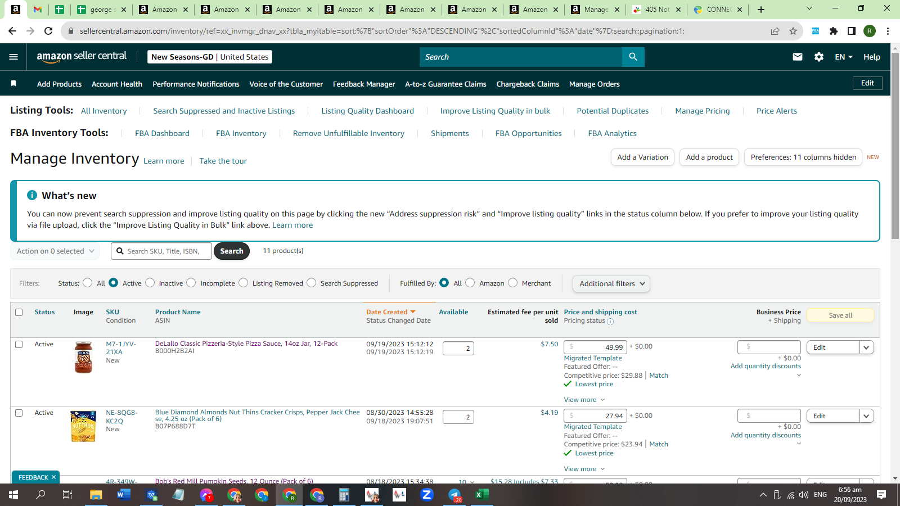
Task: Select the Search Suppressed radio button
Action: coord(312,283)
